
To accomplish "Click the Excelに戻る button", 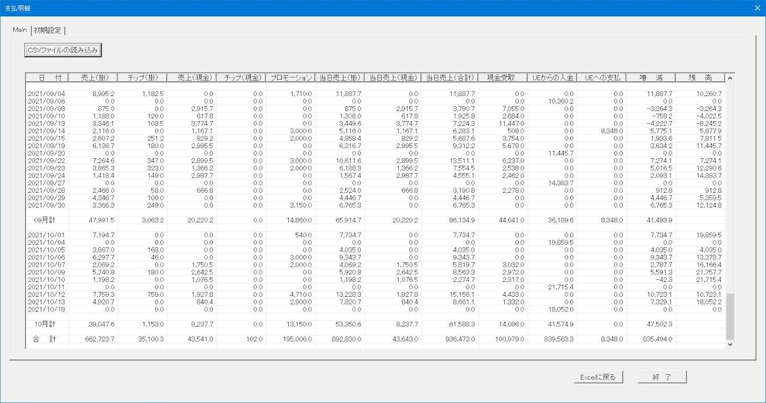I will tap(598, 377).
